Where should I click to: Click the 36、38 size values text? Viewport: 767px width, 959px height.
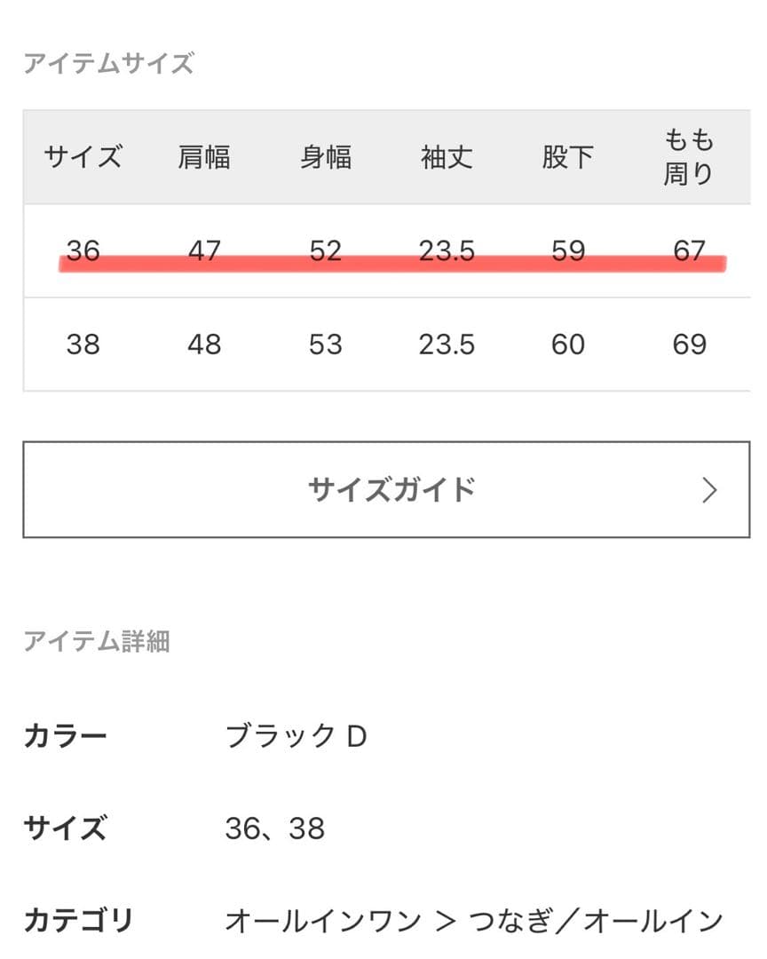point(277,828)
